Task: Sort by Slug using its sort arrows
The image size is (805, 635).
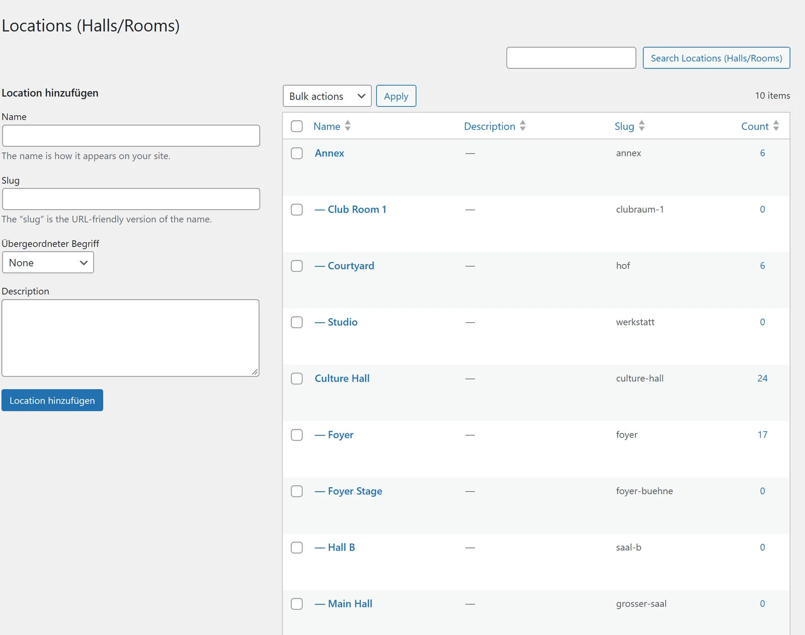Action: [x=641, y=126]
